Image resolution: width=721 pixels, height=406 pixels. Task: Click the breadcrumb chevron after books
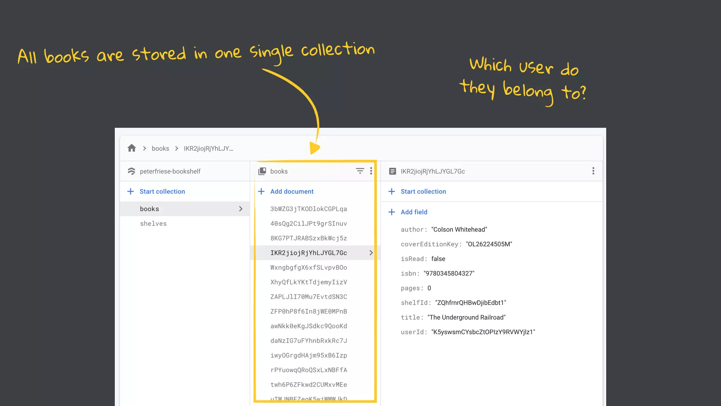[x=176, y=148]
